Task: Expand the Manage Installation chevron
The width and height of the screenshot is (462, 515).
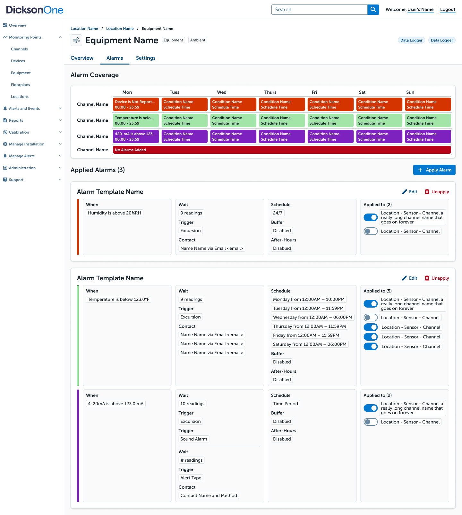Action: [60, 144]
